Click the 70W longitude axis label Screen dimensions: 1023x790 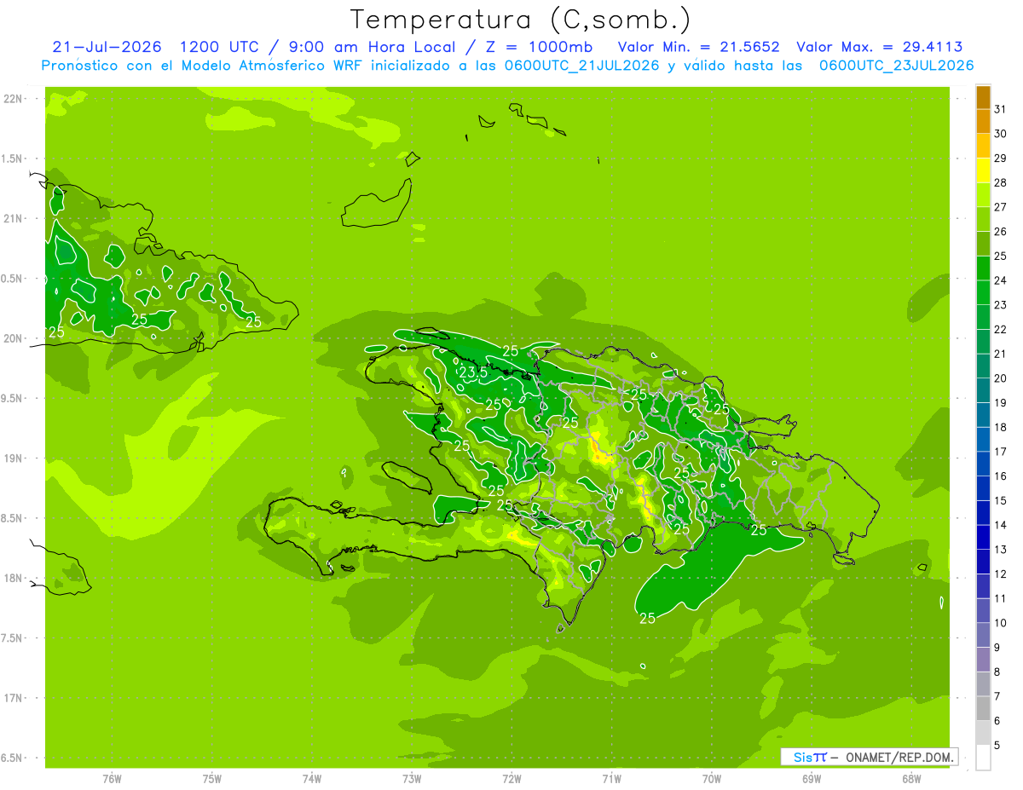coord(712,778)
